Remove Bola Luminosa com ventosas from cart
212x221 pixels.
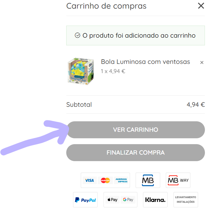click(x=202, y=62)
